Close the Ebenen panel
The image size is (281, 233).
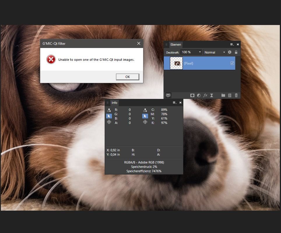click(238, 45)
